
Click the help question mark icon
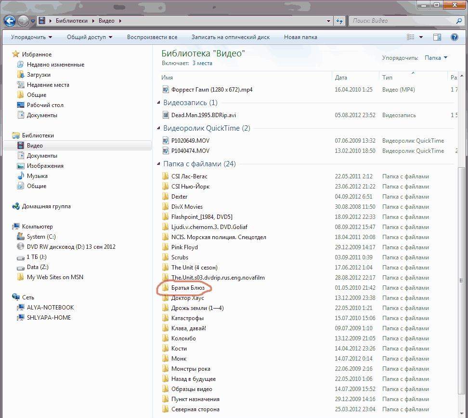tap(454, 37)
